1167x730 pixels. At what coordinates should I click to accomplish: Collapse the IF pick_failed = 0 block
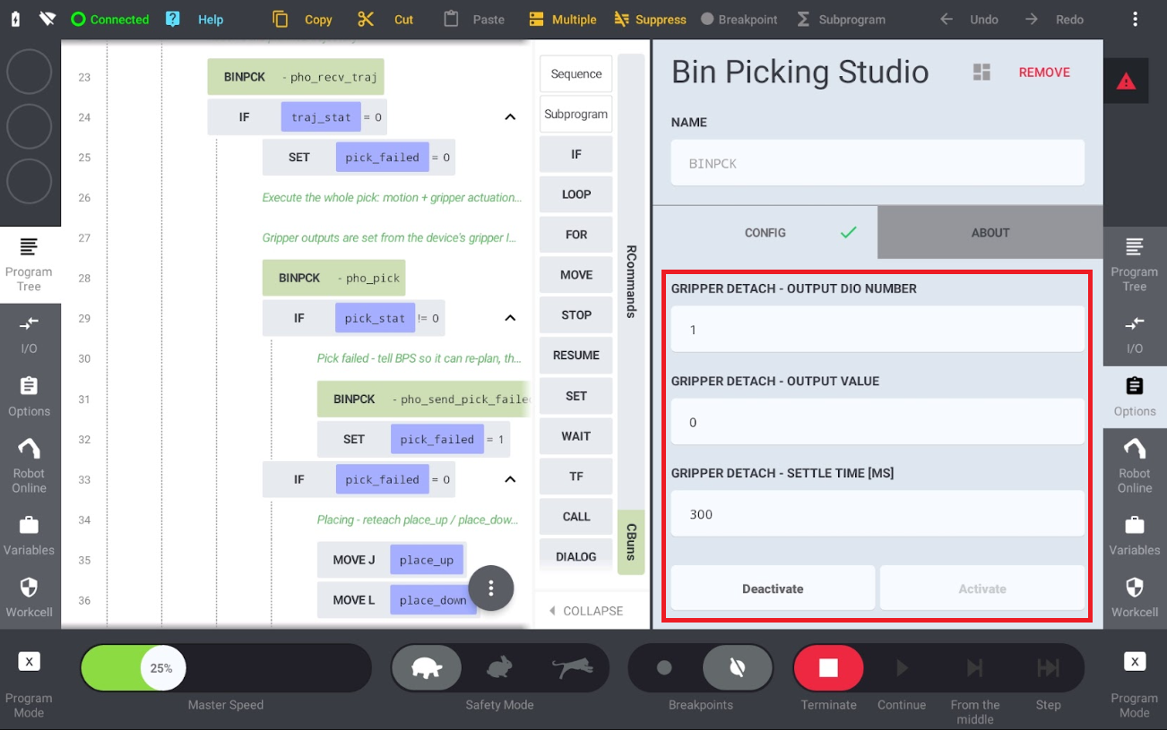point(510,479)
